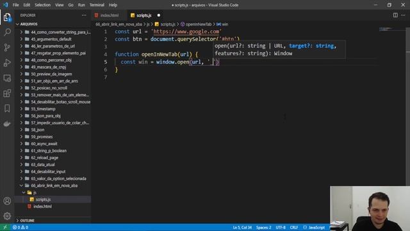This screenshot has height=231, width=410.
Task: Click the unsaved dot on scripts.js tab
Action: click(x=159, y=15)
